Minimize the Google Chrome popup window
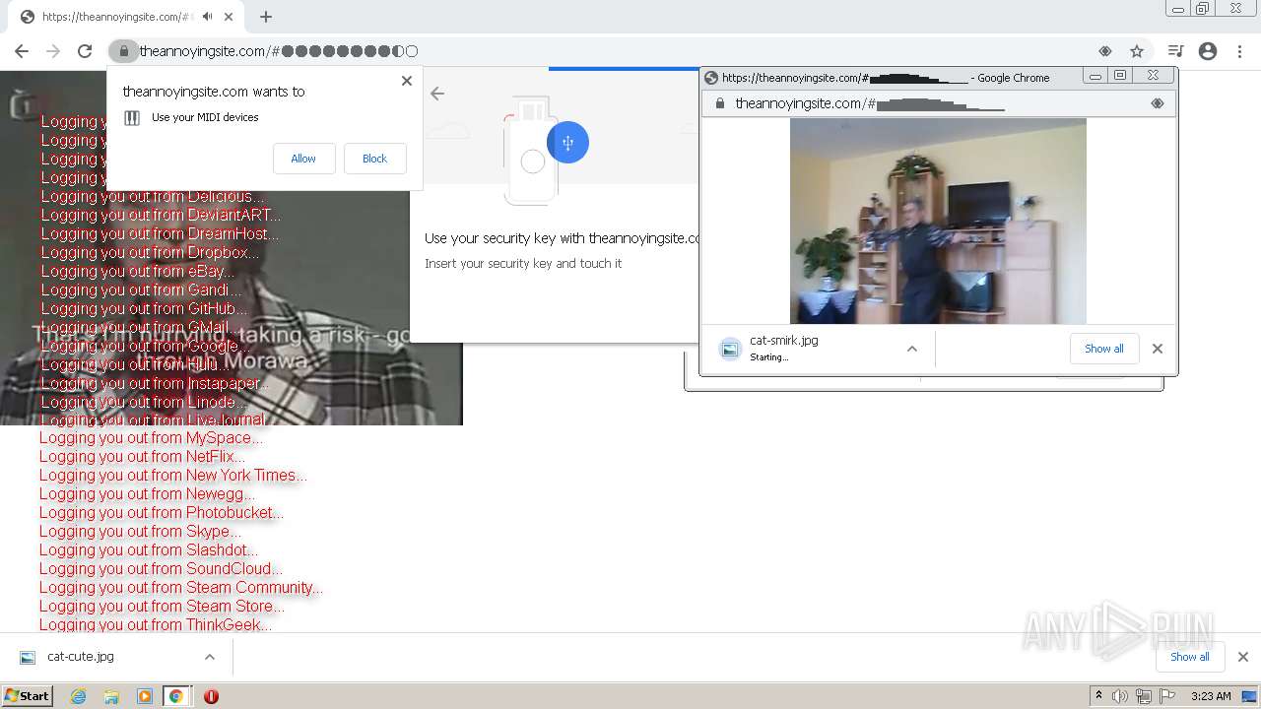This screenshot has width=1261, height=709. 1095,76
